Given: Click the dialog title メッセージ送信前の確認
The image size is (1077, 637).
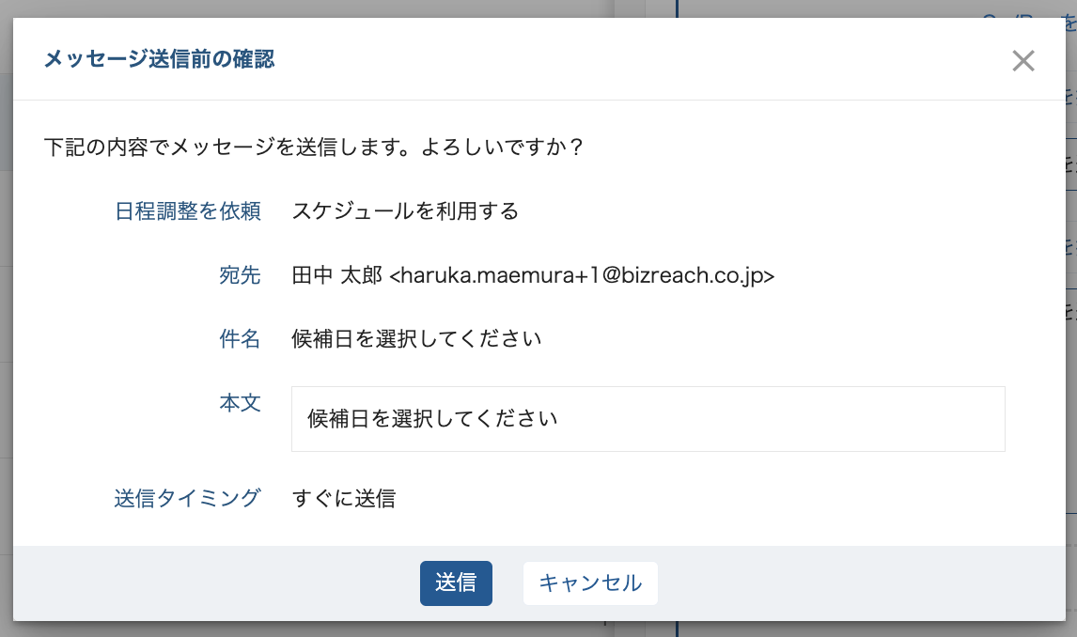Looking at the screenshot, I should click(x=159, y=60).
